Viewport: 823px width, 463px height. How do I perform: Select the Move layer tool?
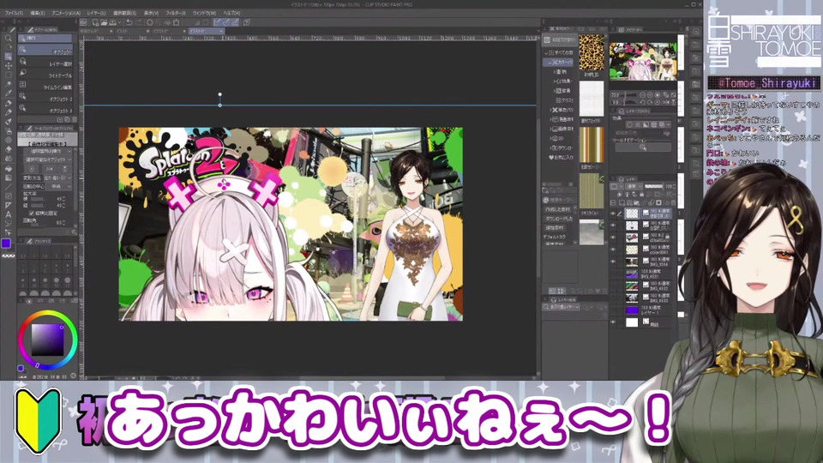click(x=9, y=66)
